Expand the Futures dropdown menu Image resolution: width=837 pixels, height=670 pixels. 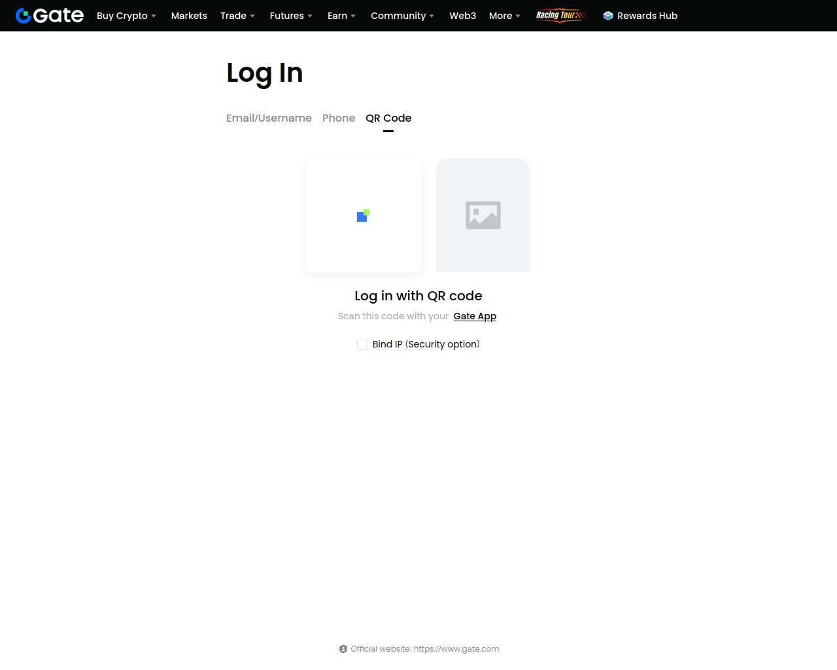tap(291, 16)
